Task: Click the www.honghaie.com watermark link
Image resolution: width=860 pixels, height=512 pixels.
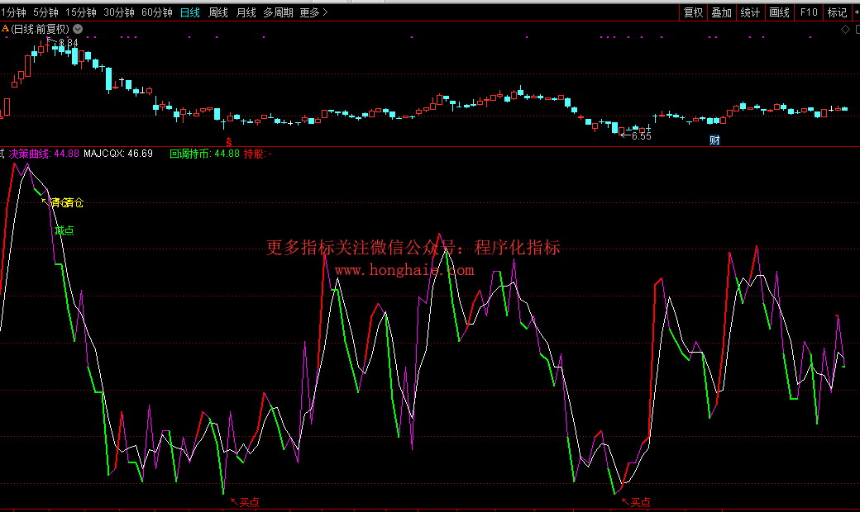Action: (404, 270)
